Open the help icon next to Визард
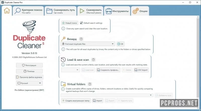The width and height of the screenshot is (201, 111). click(81, 39)
